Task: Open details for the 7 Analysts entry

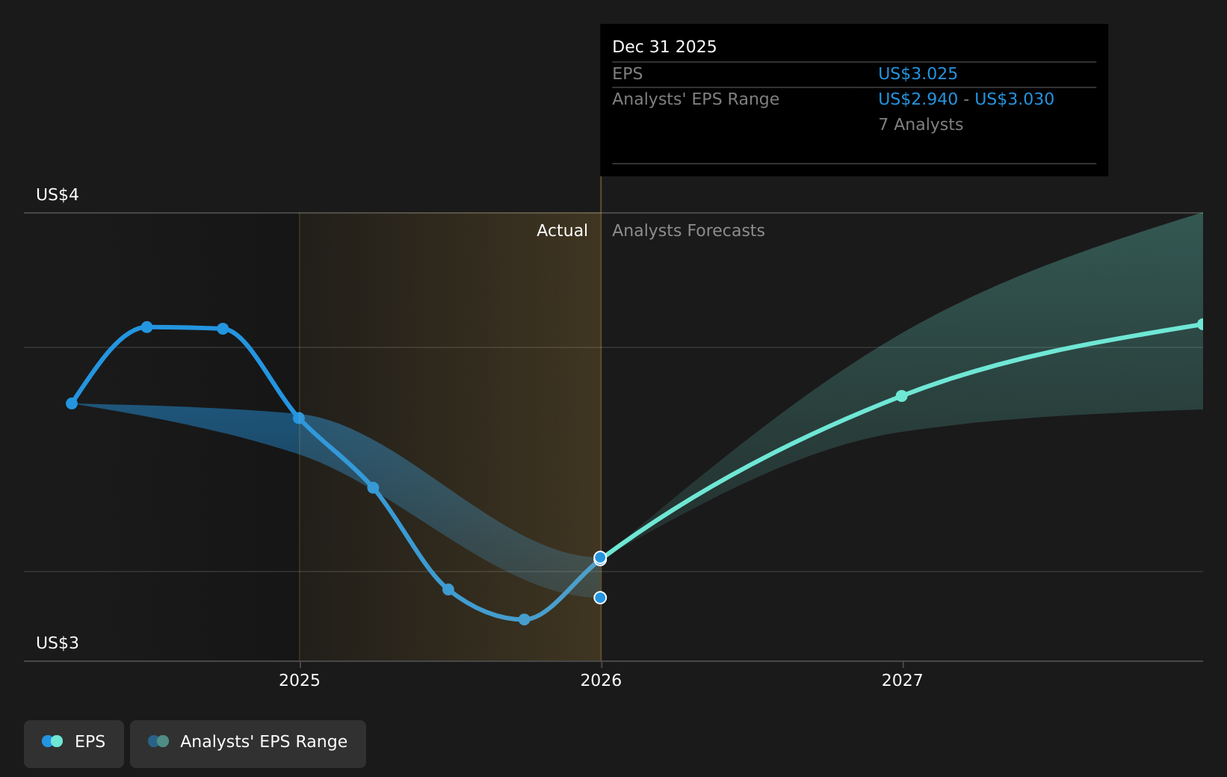Action: (920, 125)
